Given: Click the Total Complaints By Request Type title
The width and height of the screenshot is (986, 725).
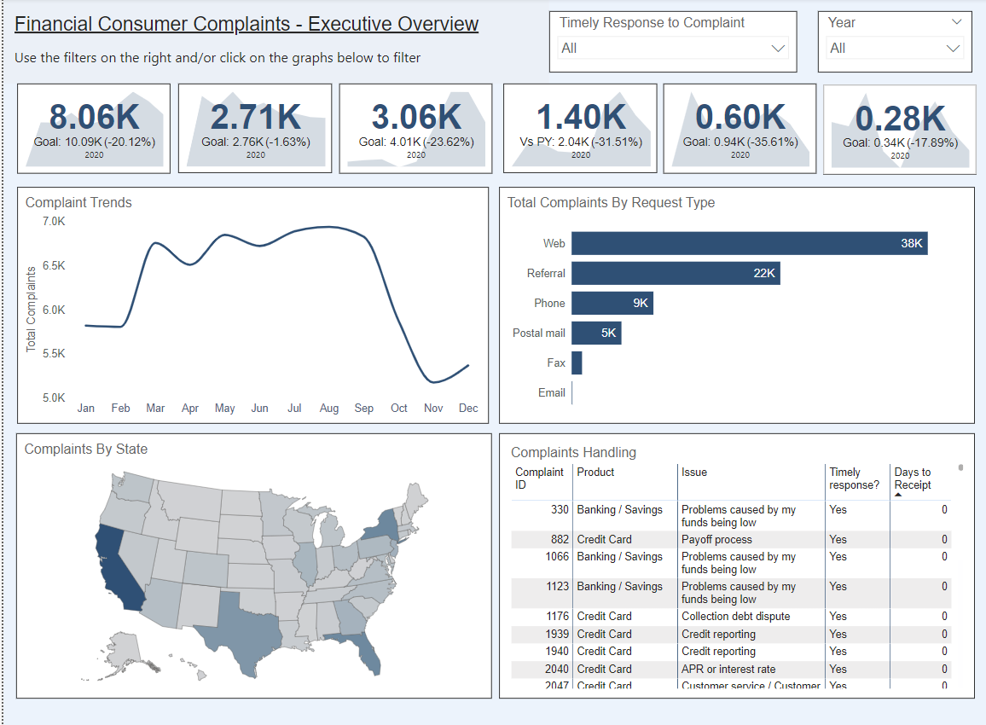Looking at the screenshot, I should pyautogui.click(x=611, y=202).
